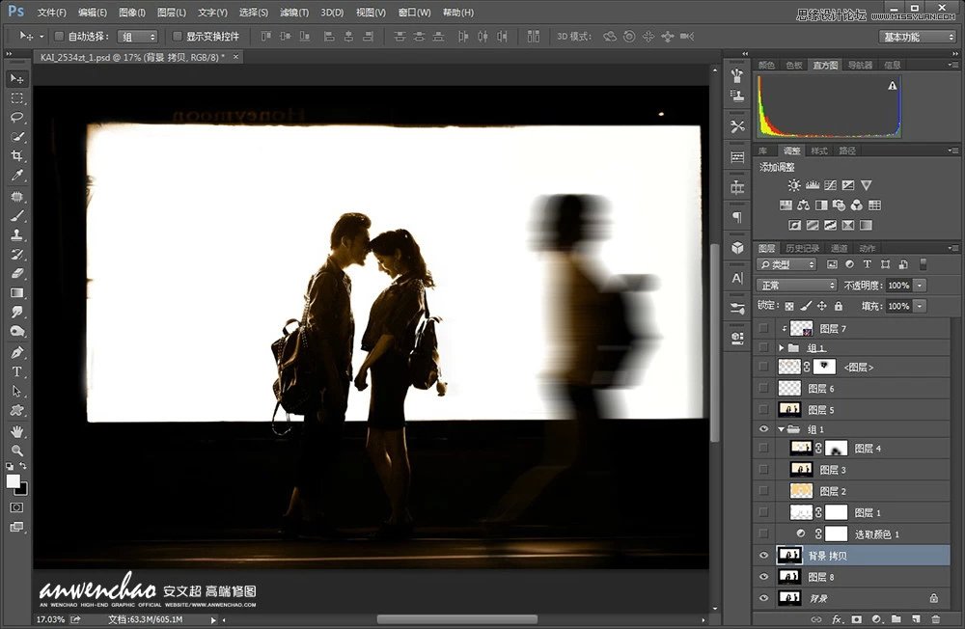The height and width of the screenshot is (629, 965).
Task: Add a Curves adjustment
Action: click(x=830, y=184)
